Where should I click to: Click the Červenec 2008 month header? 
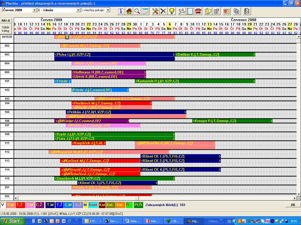(244, 20)
